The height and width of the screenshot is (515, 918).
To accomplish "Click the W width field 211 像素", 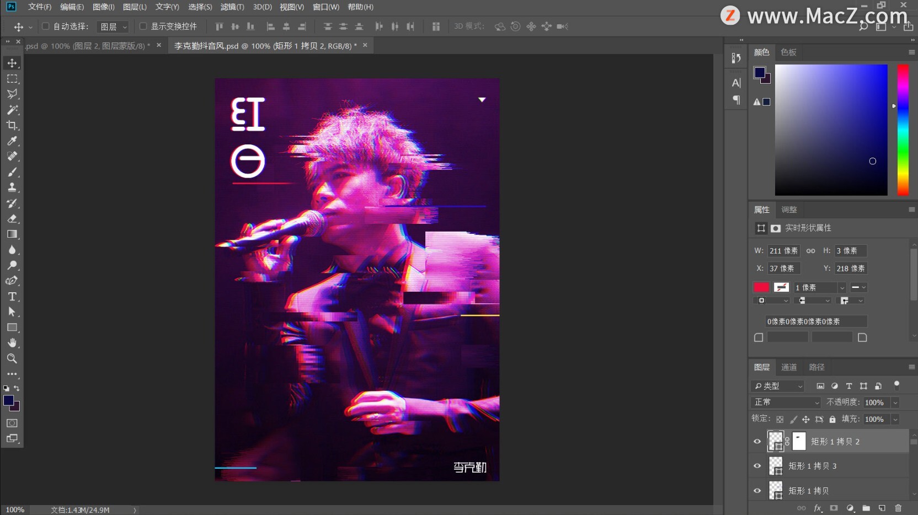I will (783, 251).
